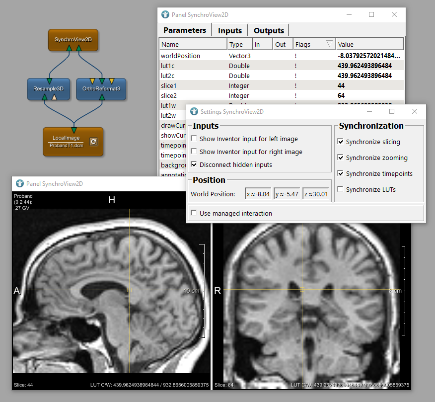Select the worldPosition parameter row
The height and width of the screenshot is (402, 435).
pyautogui.click(x=181, y=56)
